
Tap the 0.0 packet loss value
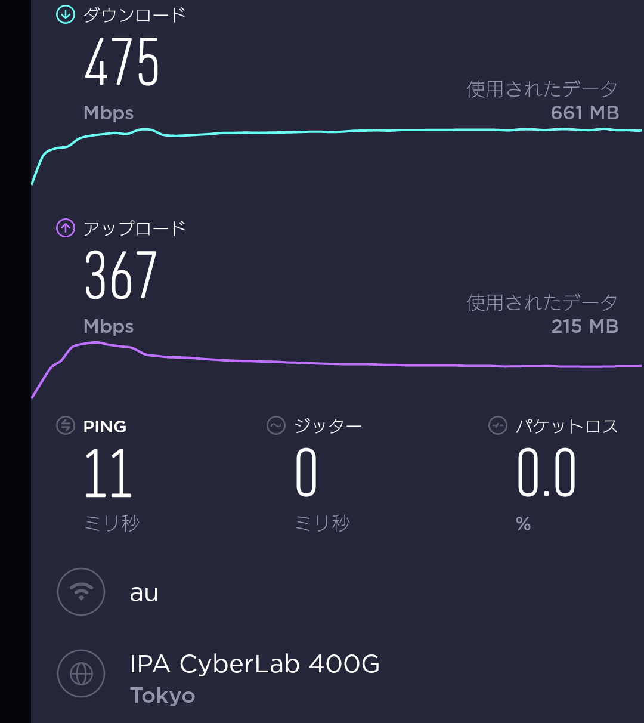546,473
